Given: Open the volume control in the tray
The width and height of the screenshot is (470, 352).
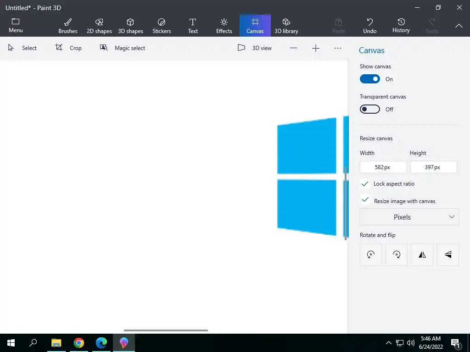Looking at the screenshot, I should (411, 343).
